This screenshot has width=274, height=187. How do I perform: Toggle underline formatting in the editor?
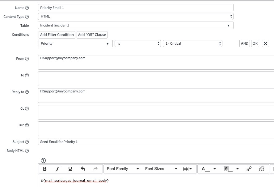click(x=70, y=169)
